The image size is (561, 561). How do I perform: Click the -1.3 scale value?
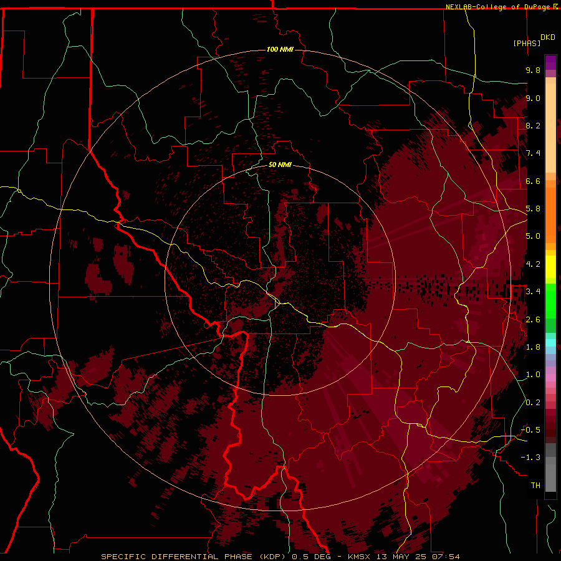point(531,458)
